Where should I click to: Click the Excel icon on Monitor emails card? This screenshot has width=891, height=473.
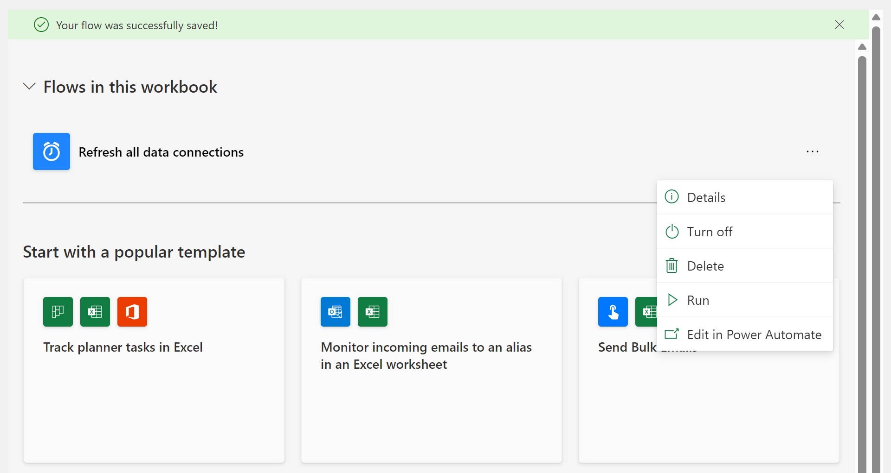[373, 312]
